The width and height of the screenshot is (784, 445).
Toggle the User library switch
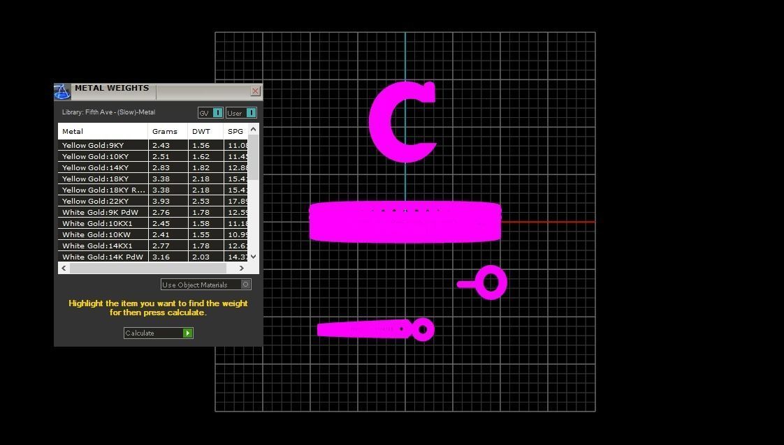[x=241, y=113]
